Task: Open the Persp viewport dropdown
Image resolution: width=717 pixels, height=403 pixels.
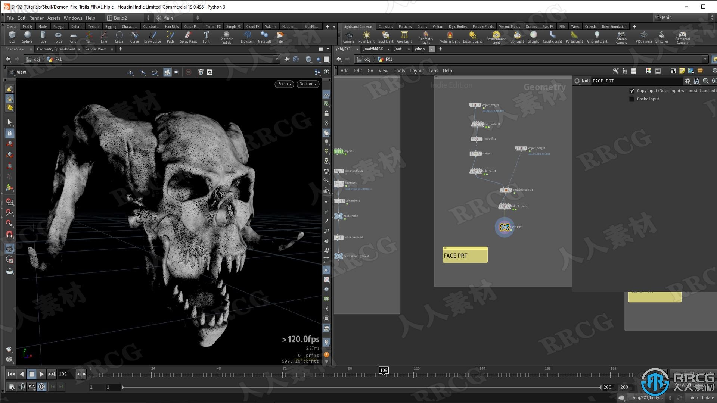Action: click(284, 84)
